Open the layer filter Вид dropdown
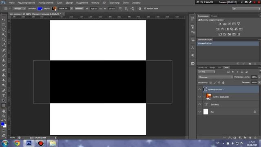This screenshot has width=261, height=147. pyautogui.click(x=207, y=72)
